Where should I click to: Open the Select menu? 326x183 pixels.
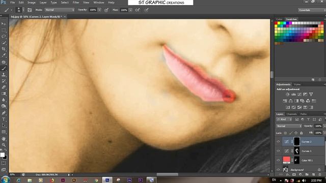coord(65,3)
